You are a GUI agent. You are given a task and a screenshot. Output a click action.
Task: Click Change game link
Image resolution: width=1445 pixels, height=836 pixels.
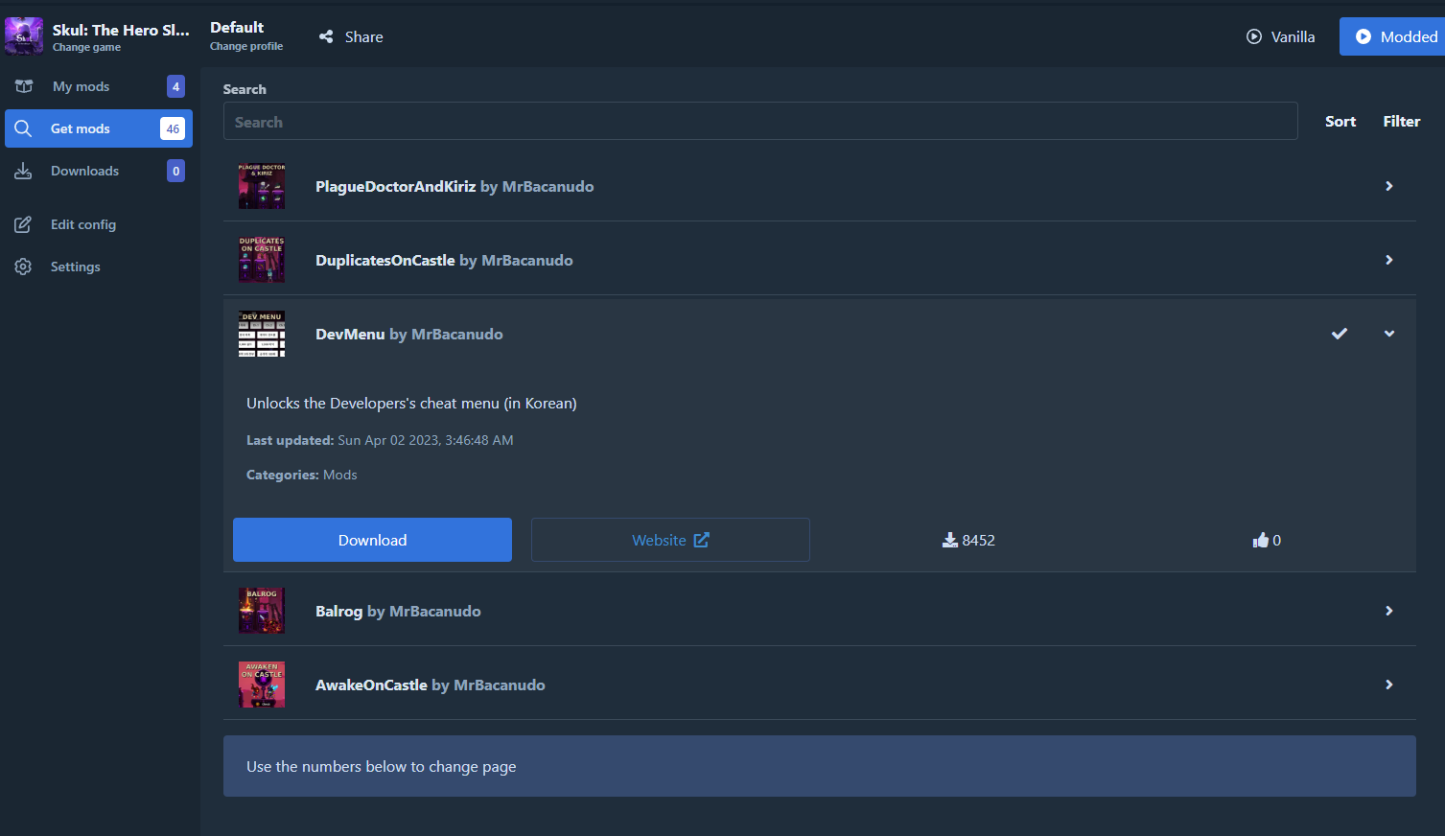coord(86,47)
